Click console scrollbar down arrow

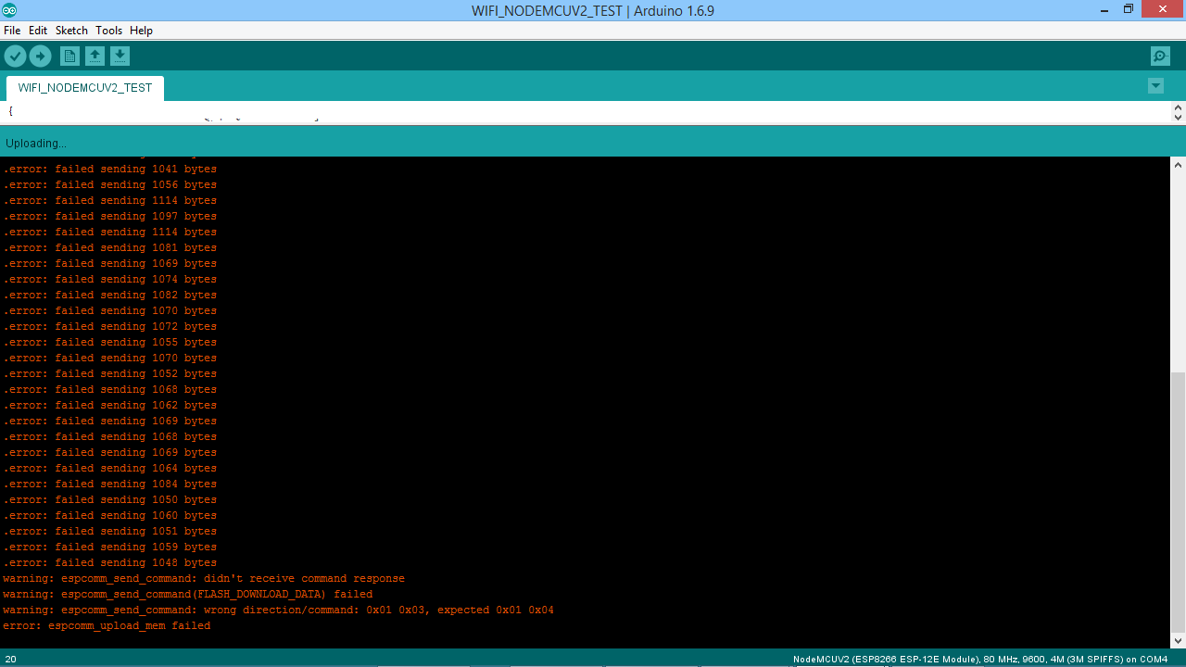pos(1178,640)
